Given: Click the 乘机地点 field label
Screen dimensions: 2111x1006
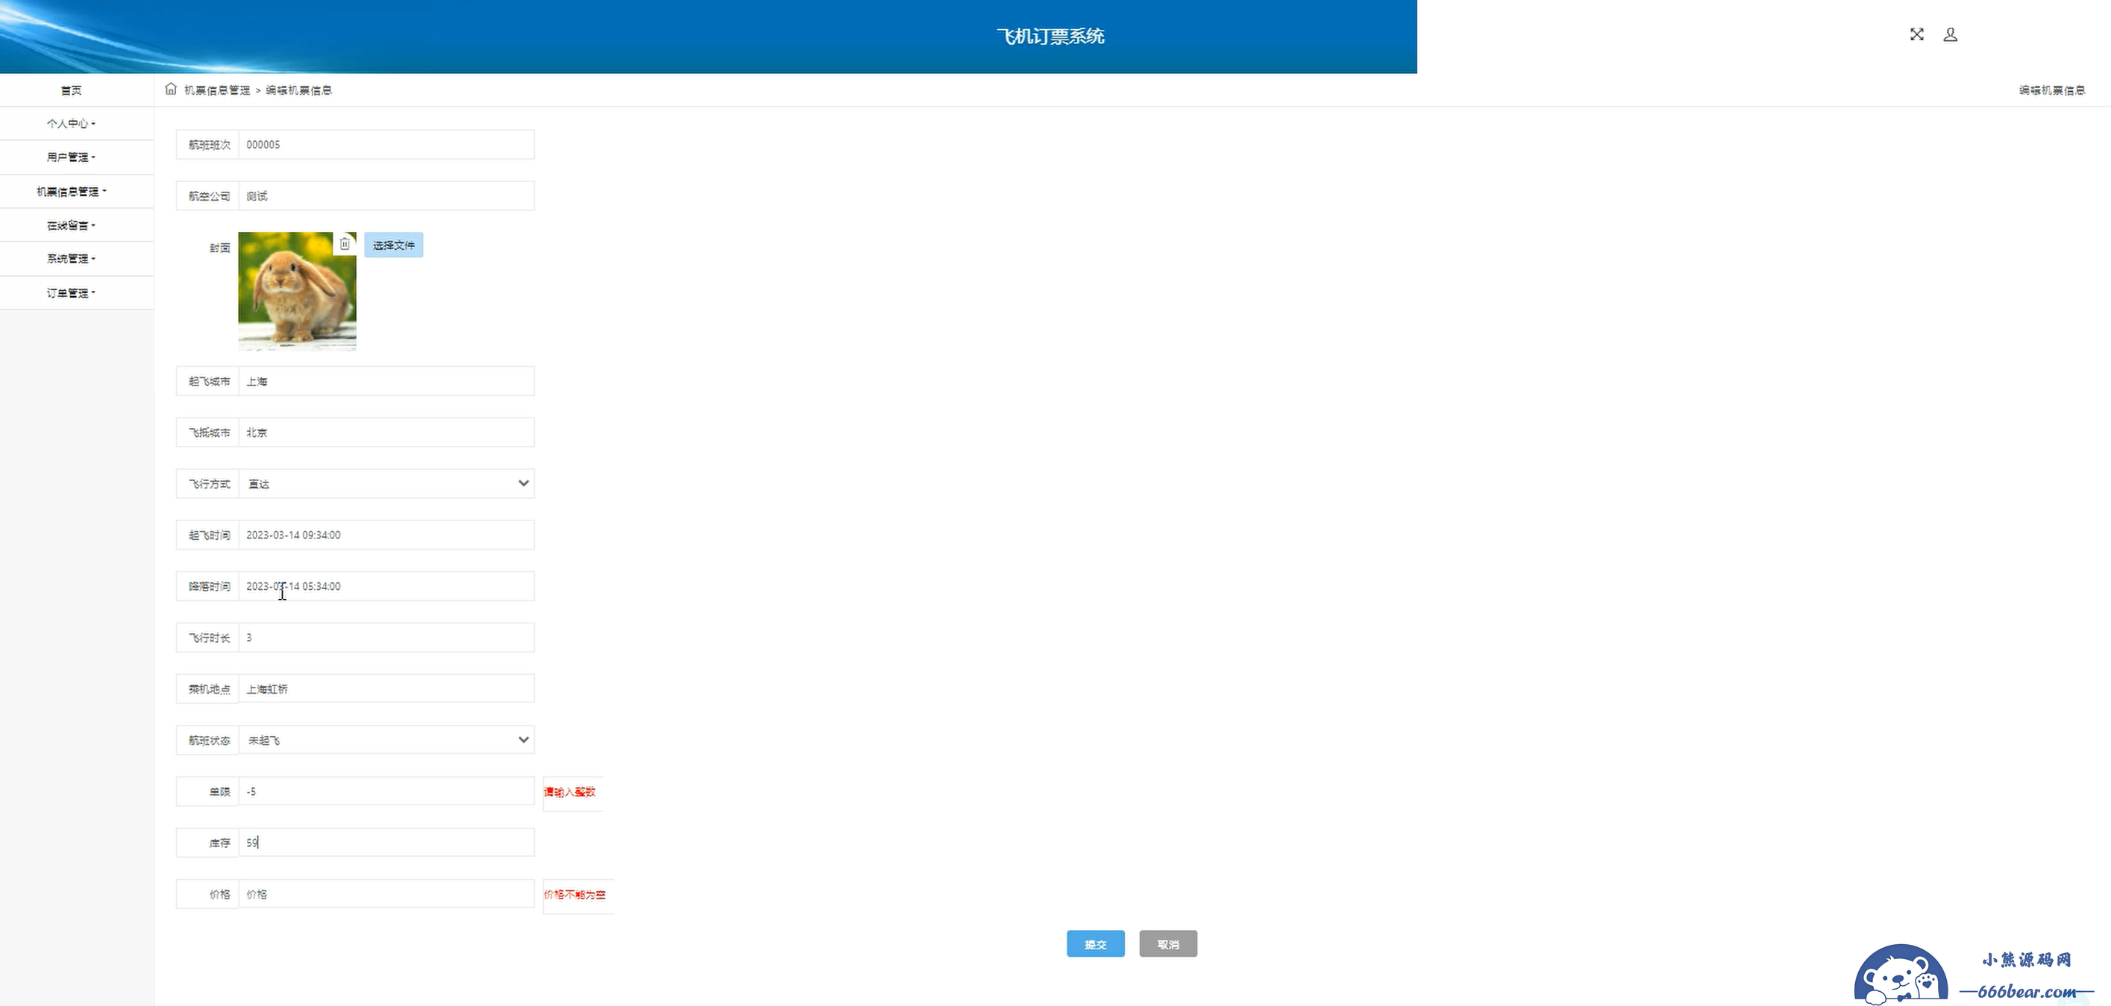Looking at the screenshot, I should (209, 689).
